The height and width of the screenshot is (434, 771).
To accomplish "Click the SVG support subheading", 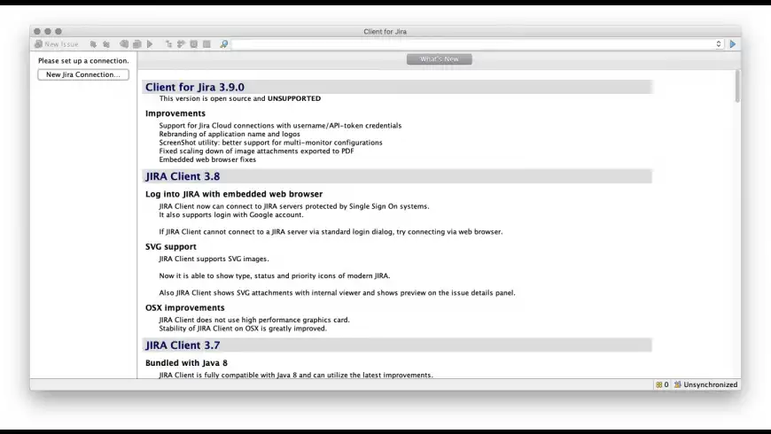I will pyautogui.click(x=171, y=247).
